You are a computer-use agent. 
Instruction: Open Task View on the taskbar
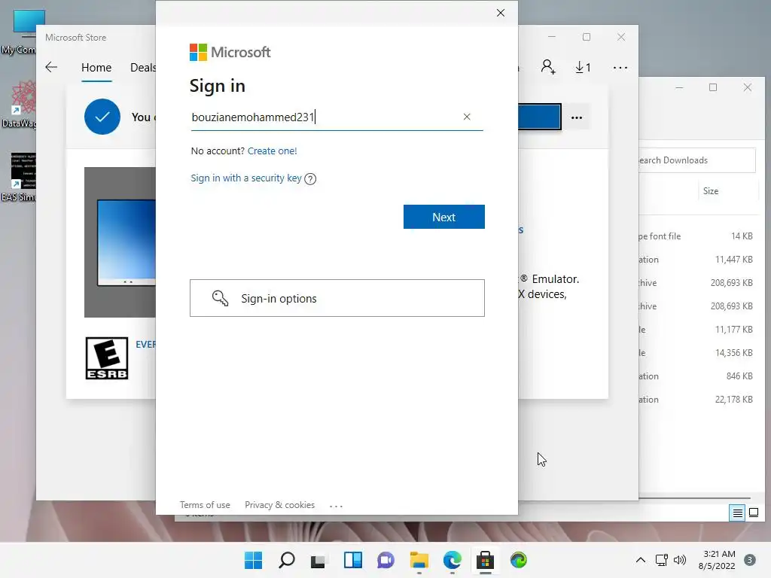tap(318, 560)
